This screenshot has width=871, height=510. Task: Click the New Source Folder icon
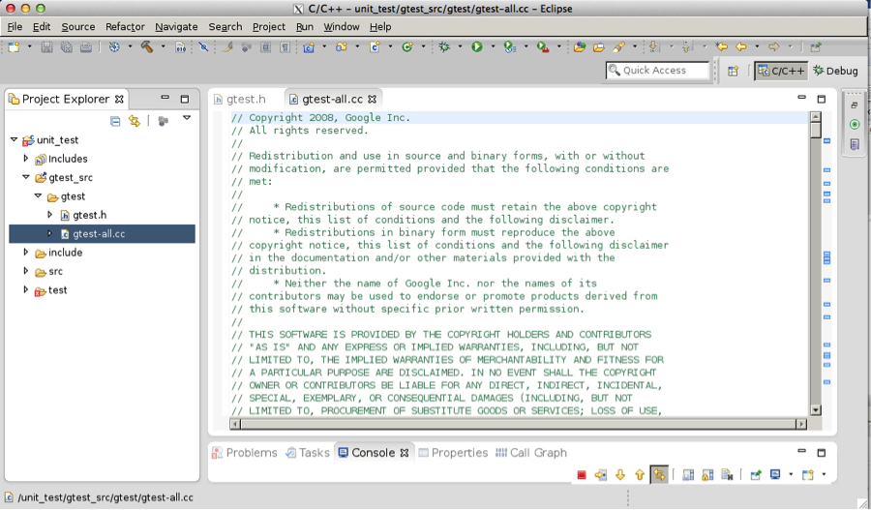[342, 47]
